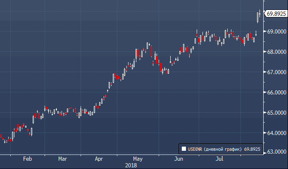Click the 65.0000 price axis label
This screenshot has height=169, width=288.
[276, 113]
